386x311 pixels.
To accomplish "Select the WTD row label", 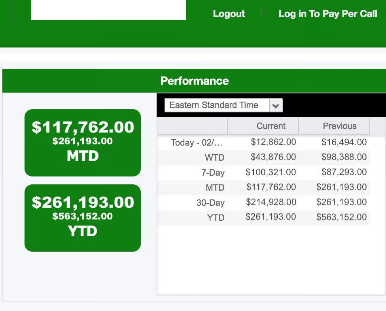I will coord(214,157).
